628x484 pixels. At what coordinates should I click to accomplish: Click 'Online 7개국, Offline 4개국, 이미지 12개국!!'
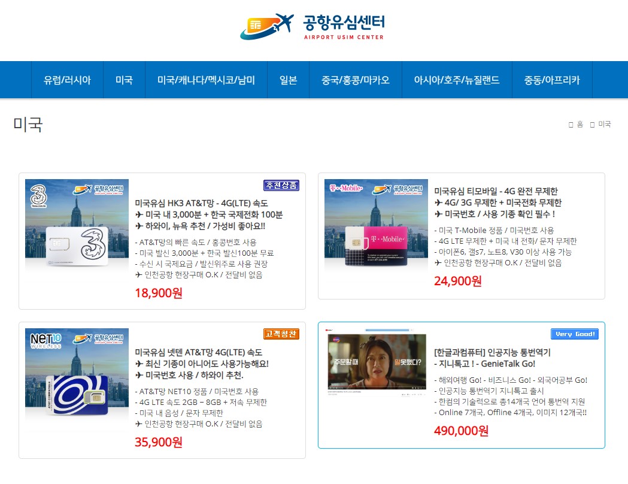tap(512, 413)
